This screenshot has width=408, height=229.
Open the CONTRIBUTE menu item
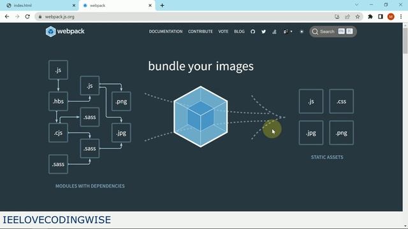click(x=200, y=31)
